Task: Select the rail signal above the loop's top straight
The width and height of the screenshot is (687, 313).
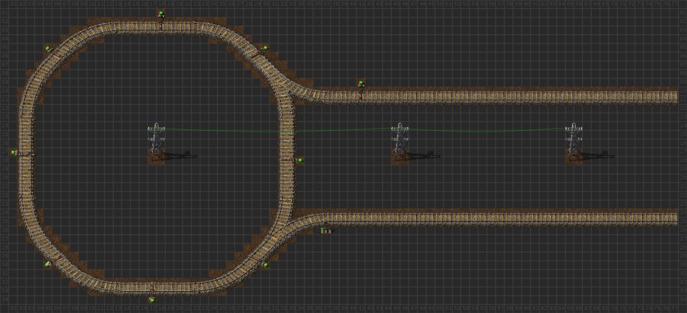Action: tap(161, 13)
